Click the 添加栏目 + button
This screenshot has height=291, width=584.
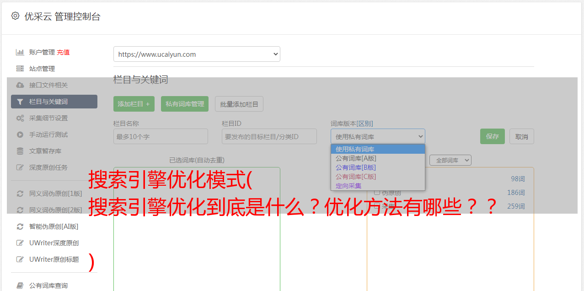click(x=134, y=104)
